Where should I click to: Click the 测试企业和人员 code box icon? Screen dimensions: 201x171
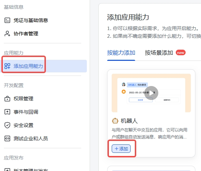point(7,138)
